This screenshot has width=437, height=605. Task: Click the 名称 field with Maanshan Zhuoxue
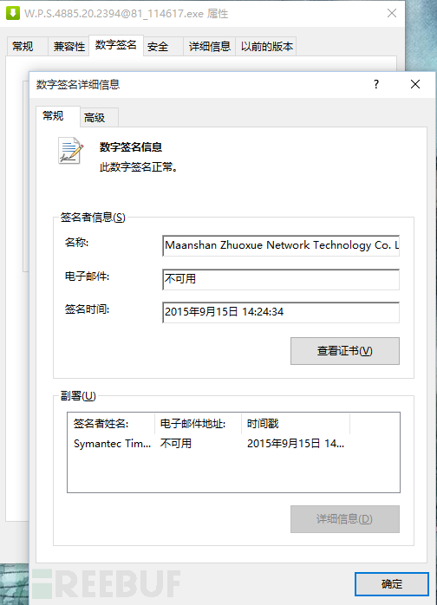(x=281, y=245)
